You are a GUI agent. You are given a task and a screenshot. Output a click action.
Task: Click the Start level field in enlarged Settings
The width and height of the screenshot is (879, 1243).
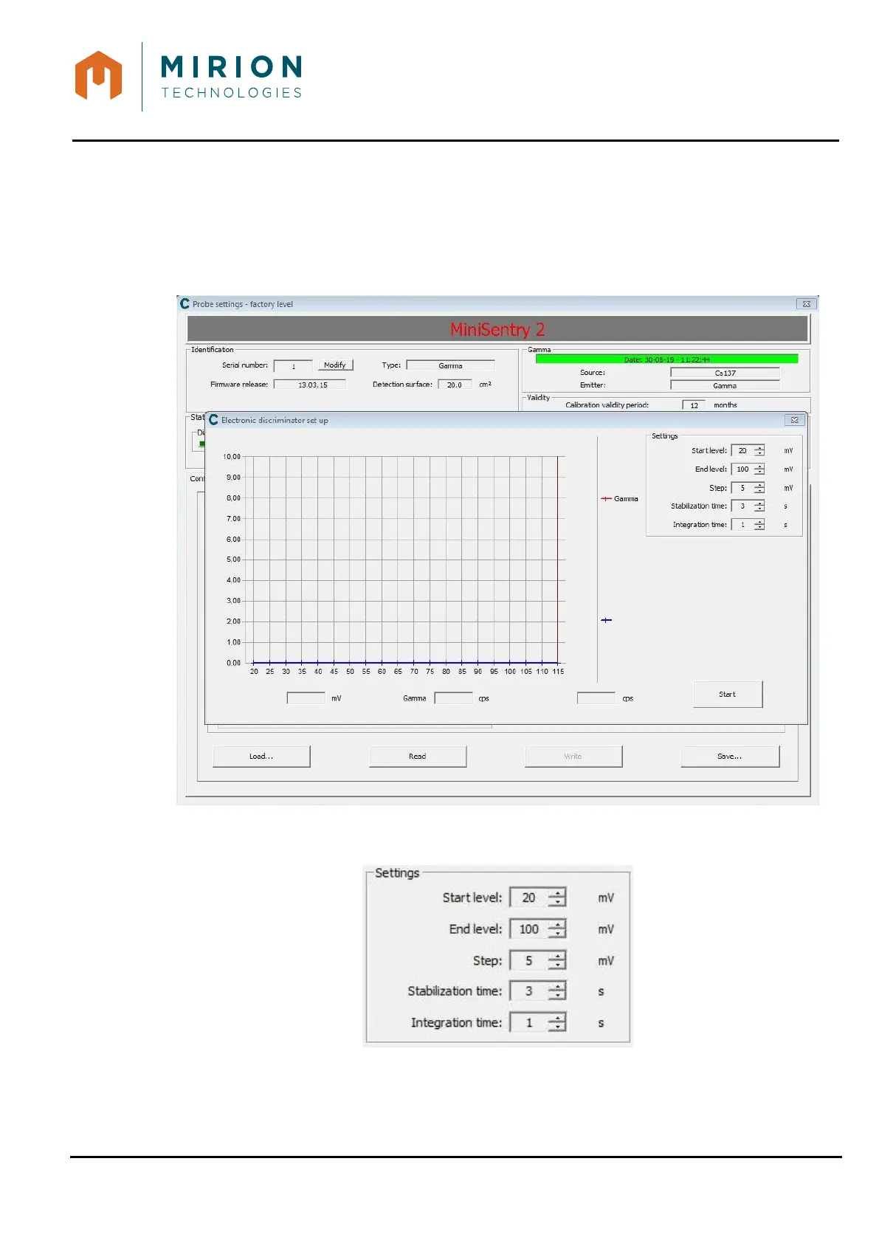point(529,898)
